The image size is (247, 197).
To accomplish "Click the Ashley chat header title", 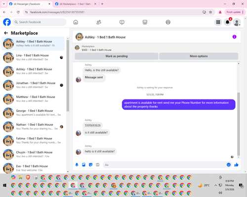I will point(105,37).
